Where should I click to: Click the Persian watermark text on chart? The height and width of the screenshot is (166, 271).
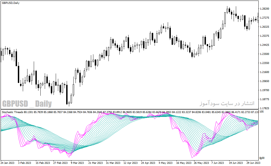[227, 103]
